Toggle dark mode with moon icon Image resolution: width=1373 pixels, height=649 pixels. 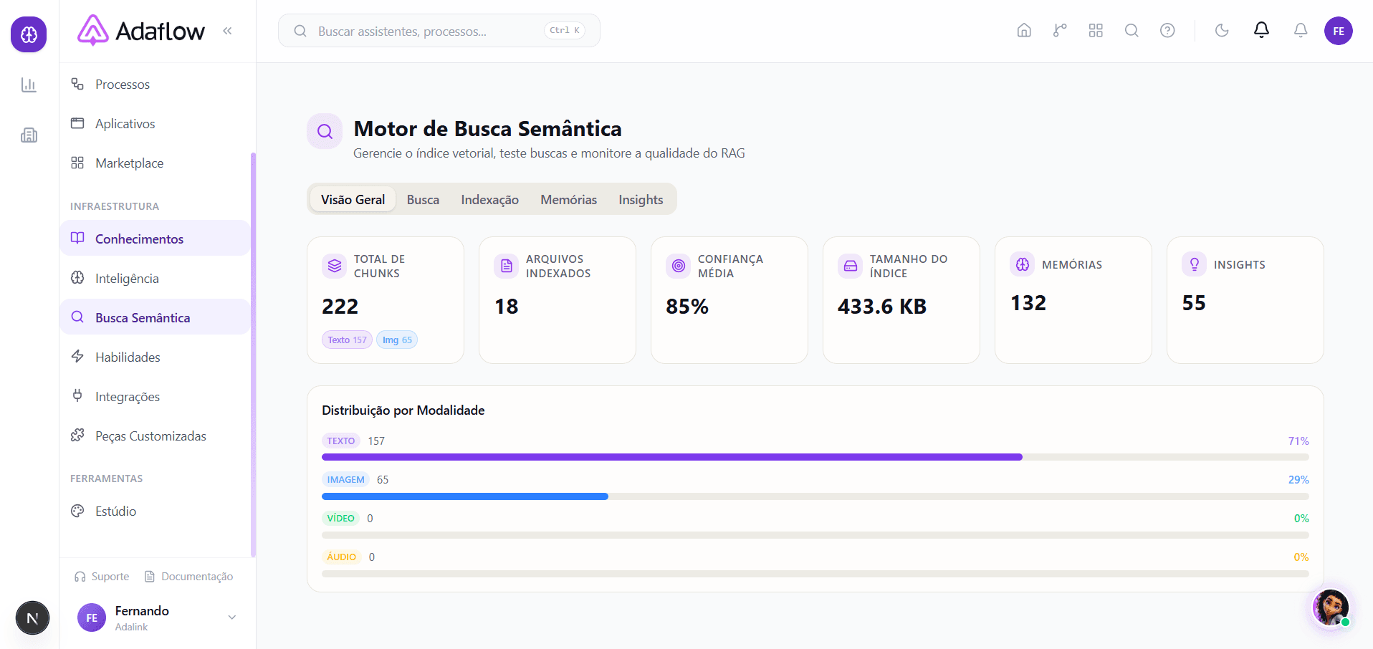[1222, 30]
